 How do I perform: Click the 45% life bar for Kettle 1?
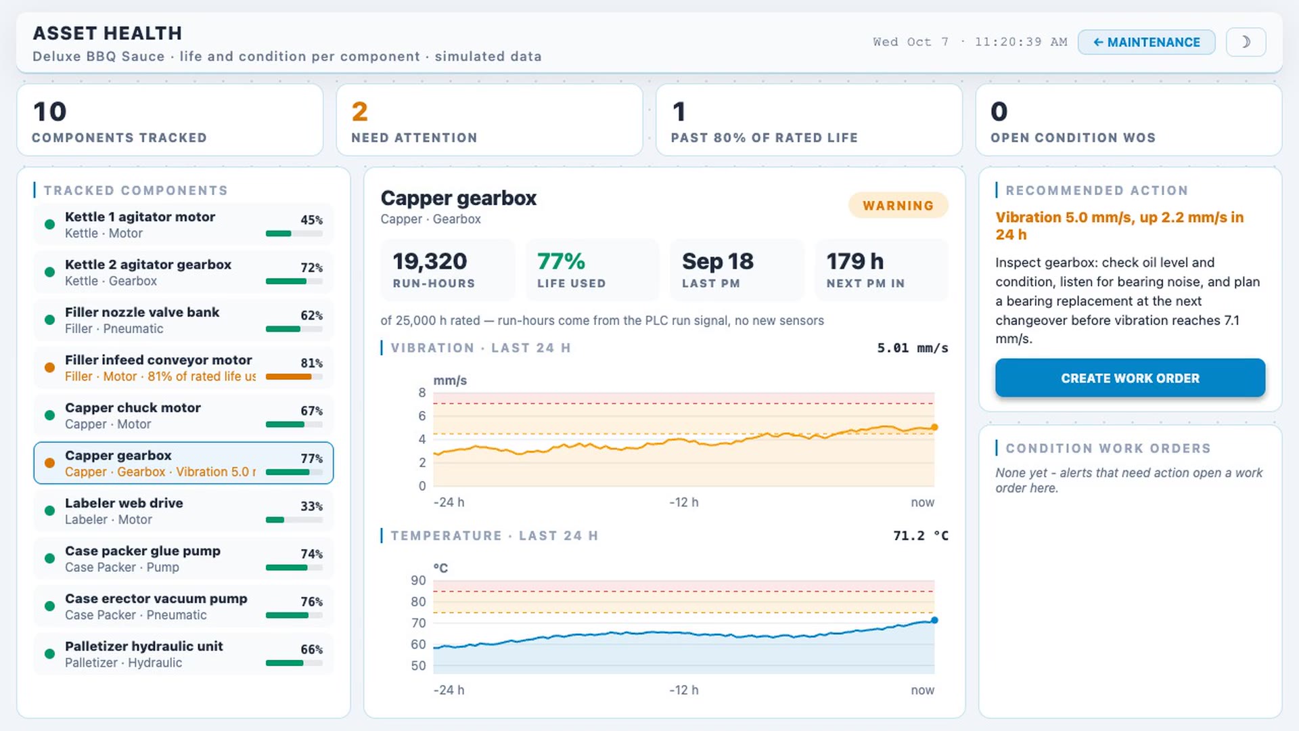pyautogui.click(x=294, y=234)
